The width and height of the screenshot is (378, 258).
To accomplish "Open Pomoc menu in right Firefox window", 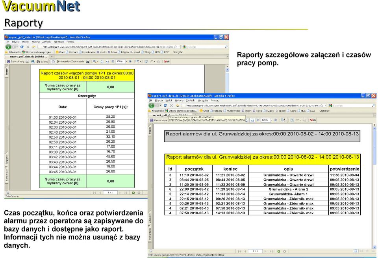I will [215, 100].
